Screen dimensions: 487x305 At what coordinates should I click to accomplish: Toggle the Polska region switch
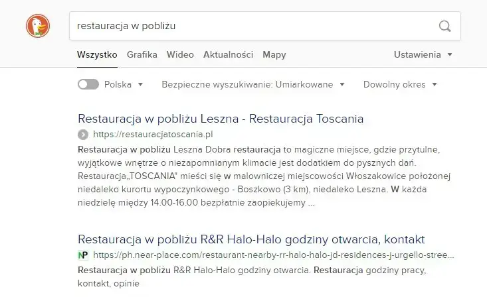tap(88, 84)
